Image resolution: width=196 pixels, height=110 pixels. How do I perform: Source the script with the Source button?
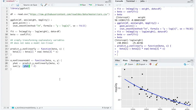[x=99, y=5]
